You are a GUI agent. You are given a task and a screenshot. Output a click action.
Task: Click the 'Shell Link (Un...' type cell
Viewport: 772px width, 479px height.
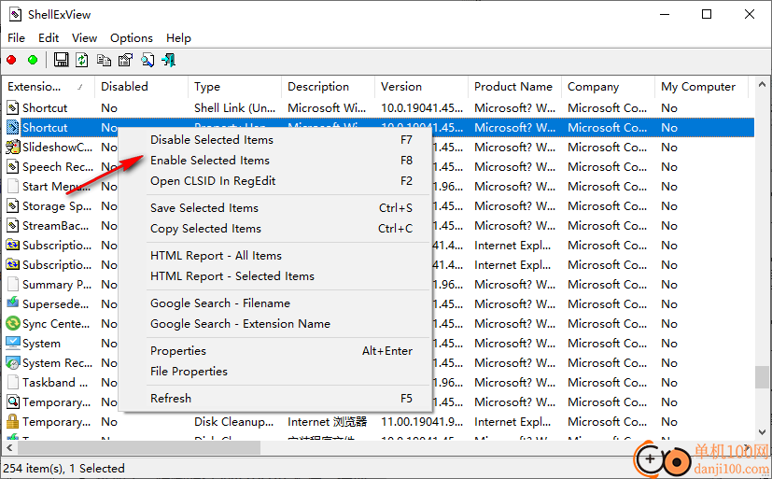tap(235, 107)
